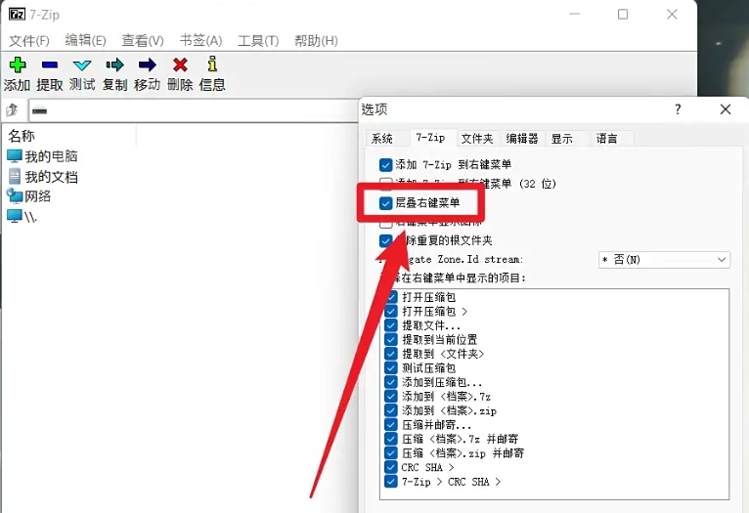Viewport: 749px width, 513px height.
Task: Uncheck 提取到当前位置 item
Action: pyautogui.click(x=391, y=340)
